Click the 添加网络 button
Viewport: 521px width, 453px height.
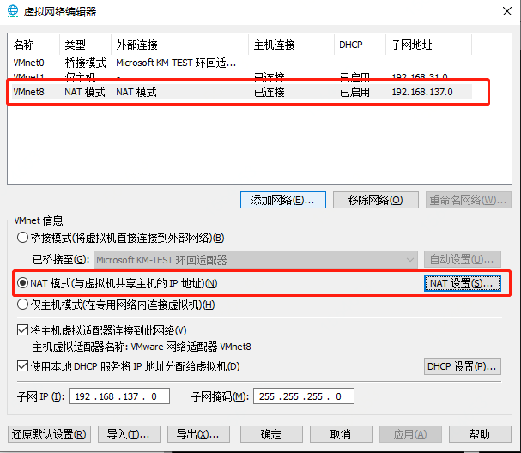pyautogui.click(x=282, y=200)
